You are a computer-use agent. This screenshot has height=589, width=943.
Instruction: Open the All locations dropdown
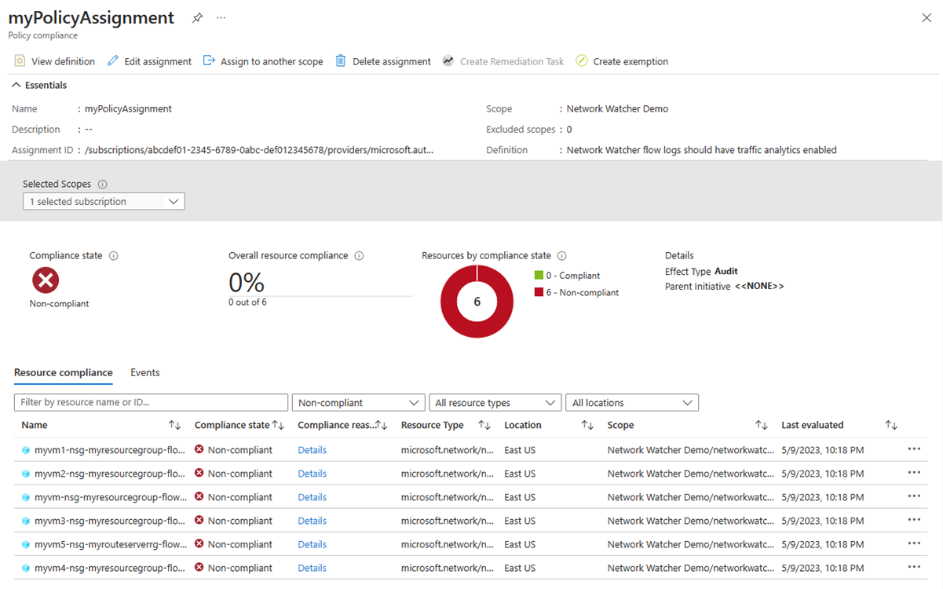631,403
